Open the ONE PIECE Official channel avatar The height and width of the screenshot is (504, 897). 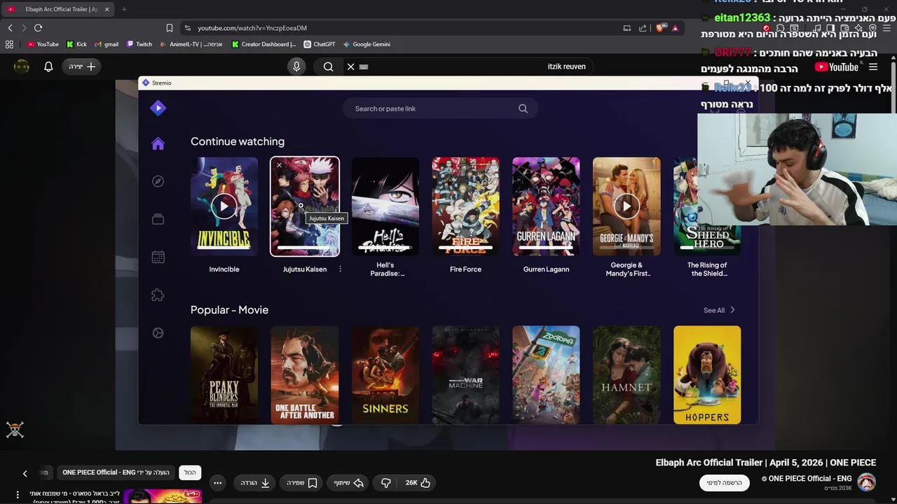[x=867, y=482]
